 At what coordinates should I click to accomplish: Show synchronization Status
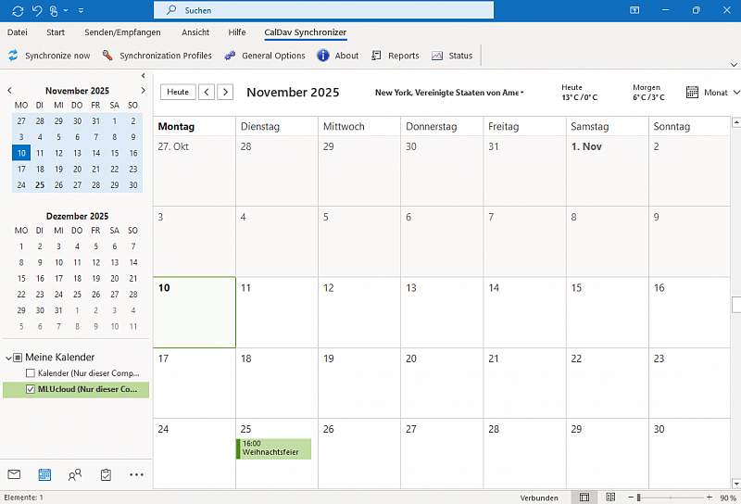(452, 56)
